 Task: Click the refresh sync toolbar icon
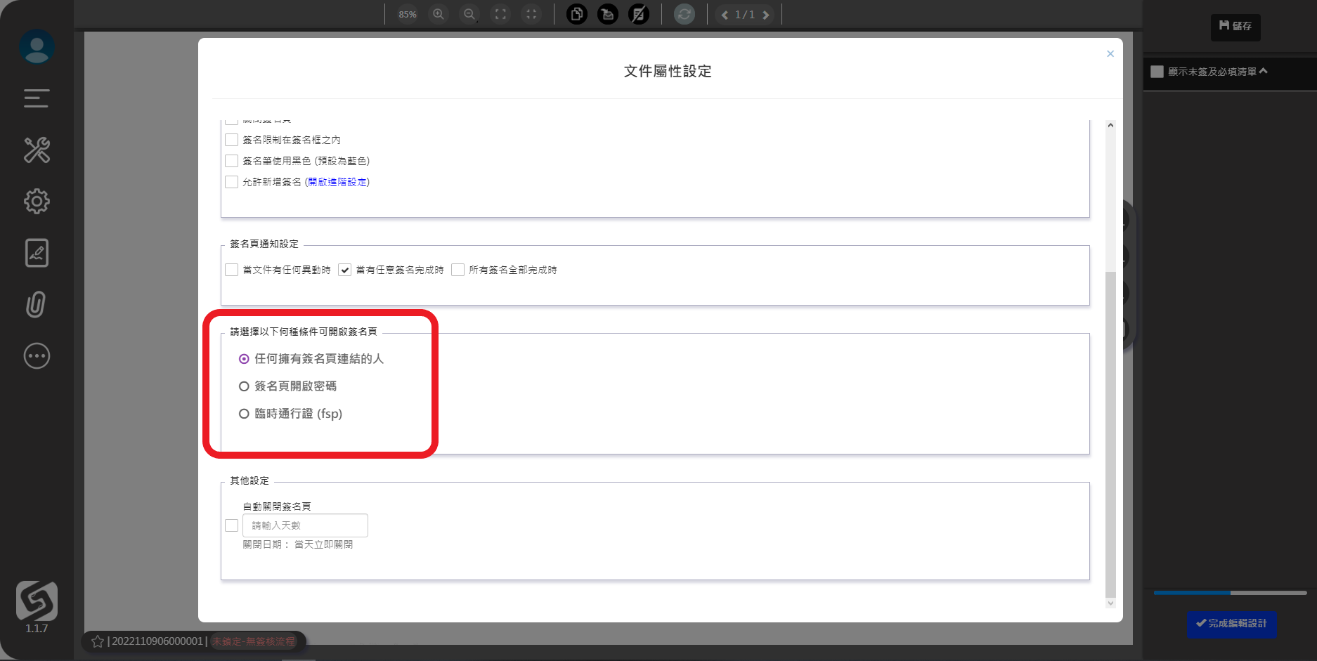[x=684, y=15]
